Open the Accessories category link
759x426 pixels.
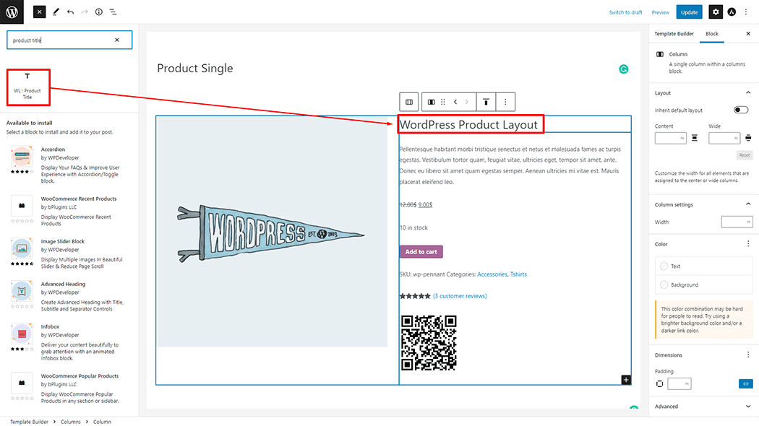(x=492, y=274)
